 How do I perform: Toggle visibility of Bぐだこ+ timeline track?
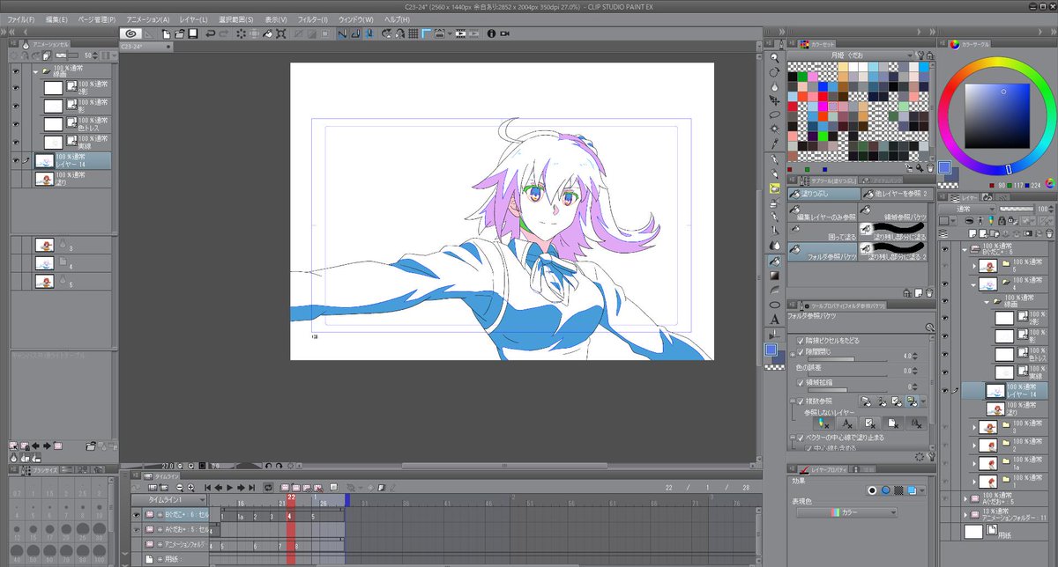tap(136, 516)
